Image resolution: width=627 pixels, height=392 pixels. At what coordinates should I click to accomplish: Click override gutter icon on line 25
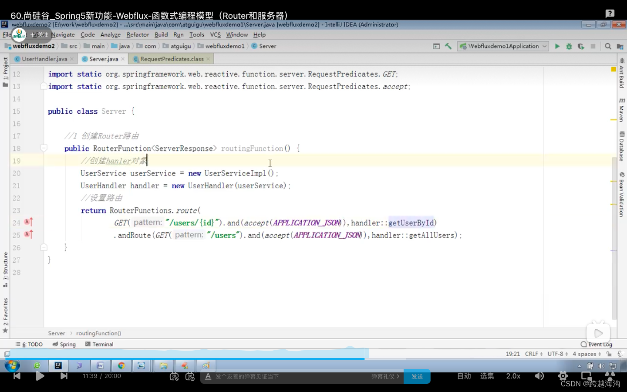pos(28,234)
